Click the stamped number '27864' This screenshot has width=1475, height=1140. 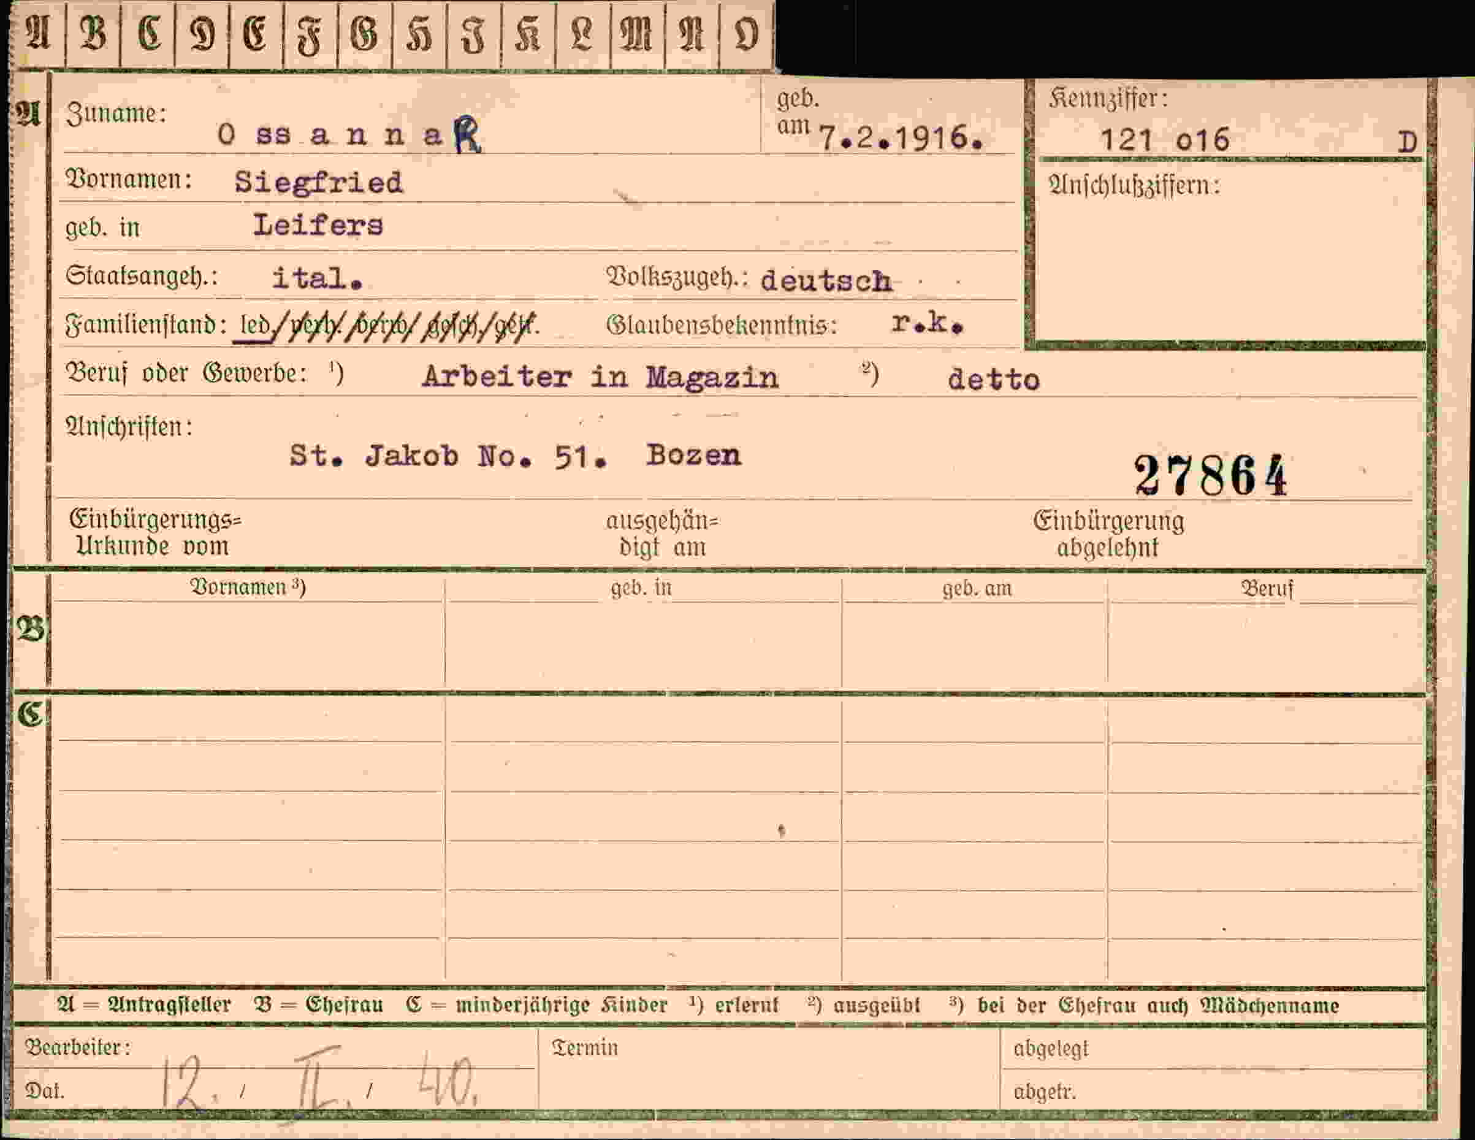coord(1211,475)
